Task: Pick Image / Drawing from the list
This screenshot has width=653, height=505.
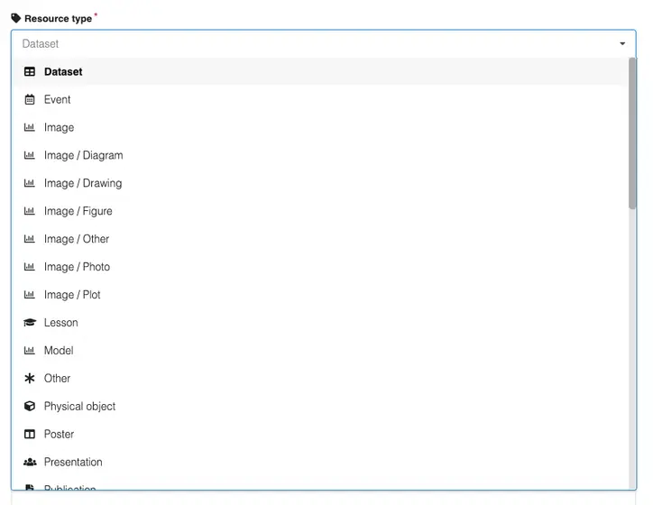Action: click(x=82, y=184)
